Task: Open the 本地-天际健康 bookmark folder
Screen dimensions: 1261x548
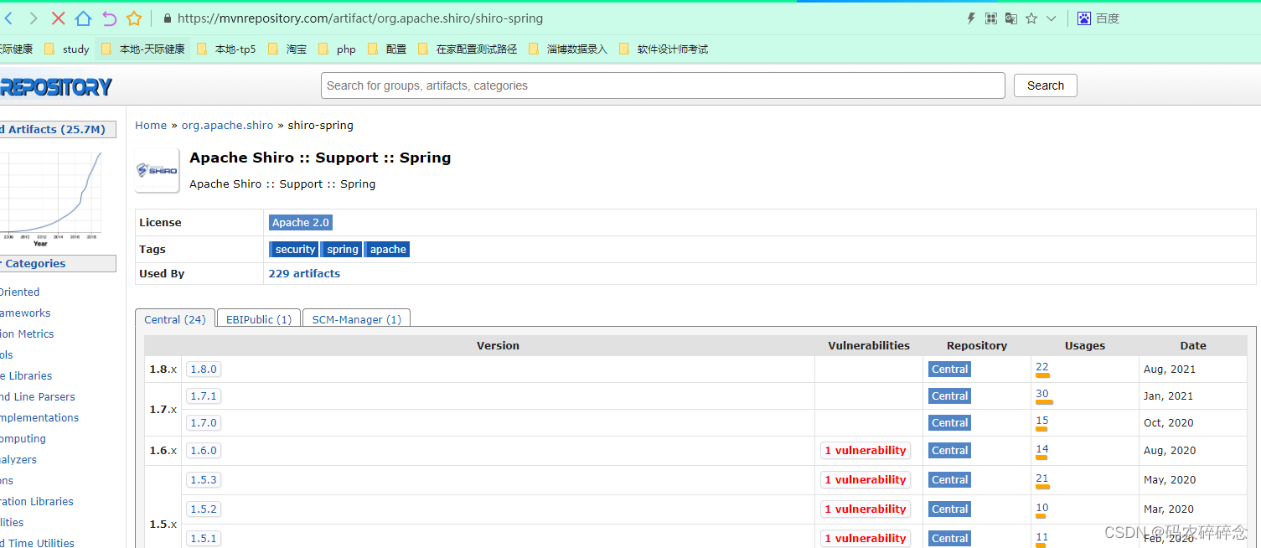Action: coord(143,49)
